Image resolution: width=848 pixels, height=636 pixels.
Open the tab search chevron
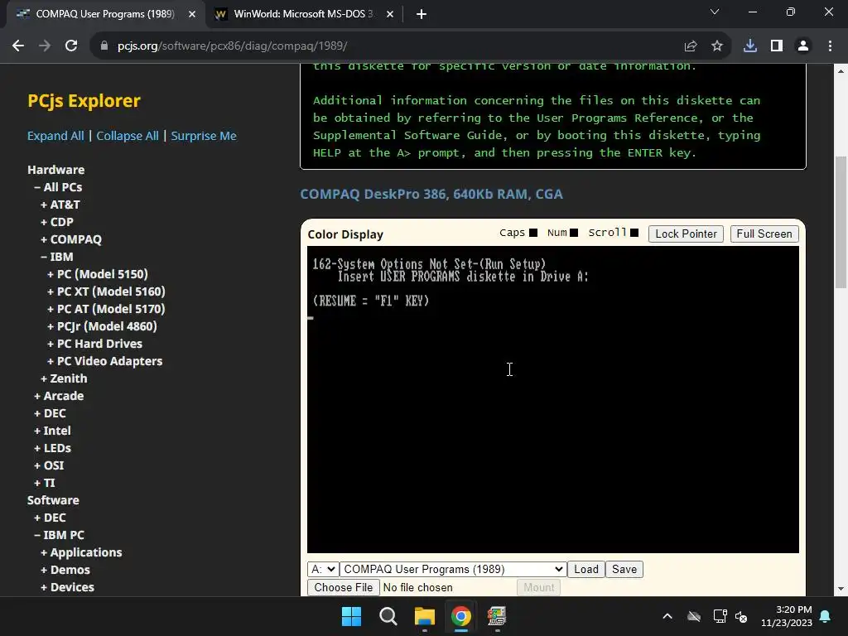coord(715,12)
